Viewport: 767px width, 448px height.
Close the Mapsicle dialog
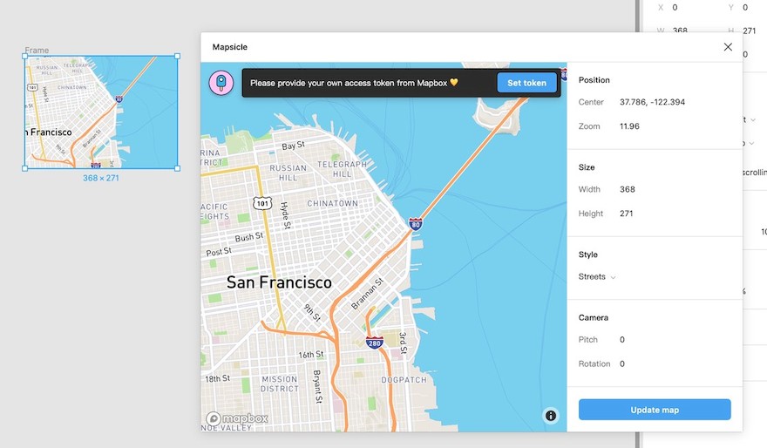(728, 47)
